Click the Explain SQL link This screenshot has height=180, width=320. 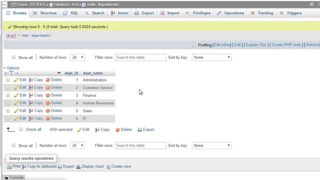tap(256, 45)
